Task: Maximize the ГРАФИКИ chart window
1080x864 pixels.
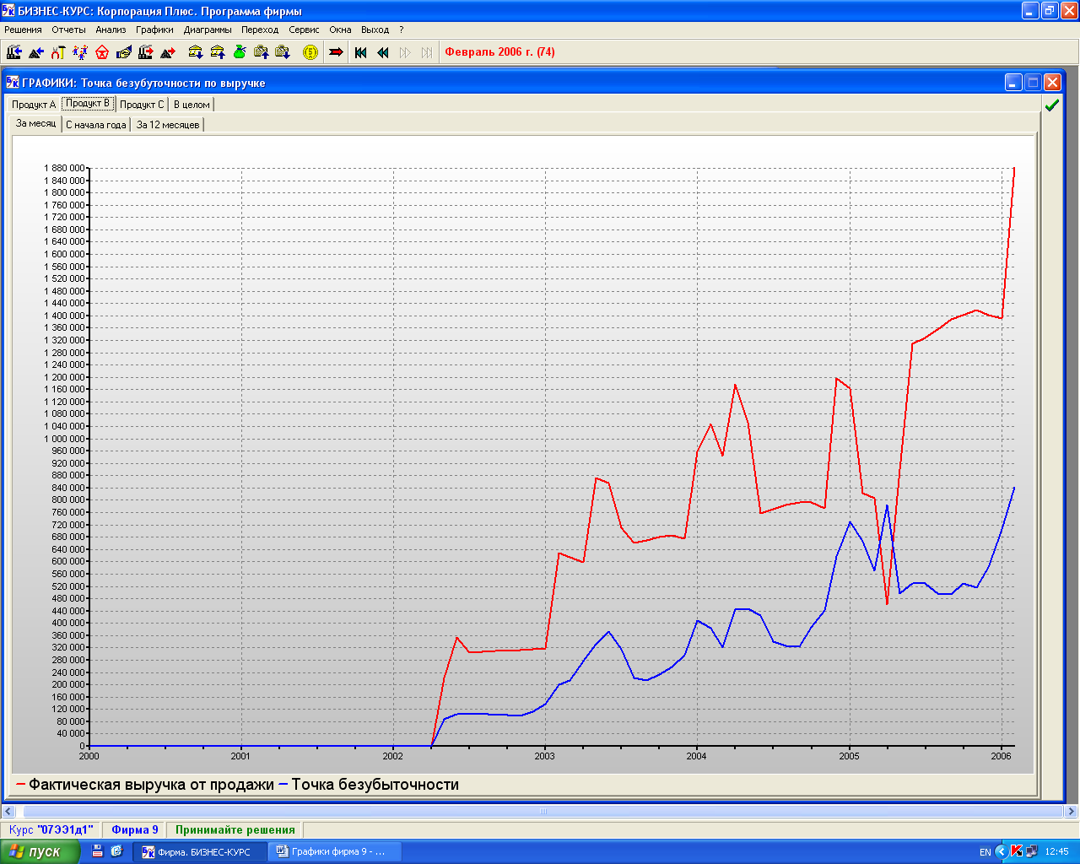Action: click(1033, 83)
